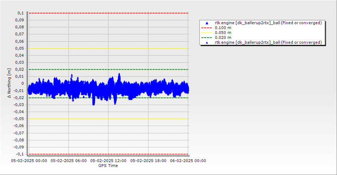
Task: Click the '06-02-2025 00:00' time label
Action: (x=188, y=161)
